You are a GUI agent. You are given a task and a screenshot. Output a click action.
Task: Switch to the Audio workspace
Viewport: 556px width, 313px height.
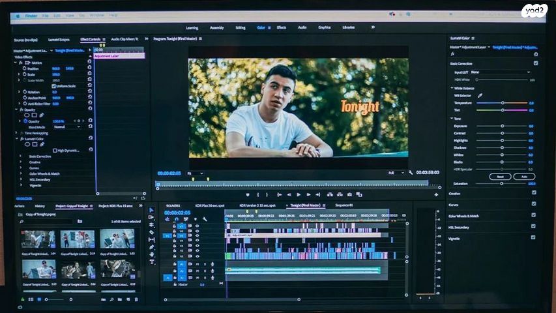click(x=302, y=27)
